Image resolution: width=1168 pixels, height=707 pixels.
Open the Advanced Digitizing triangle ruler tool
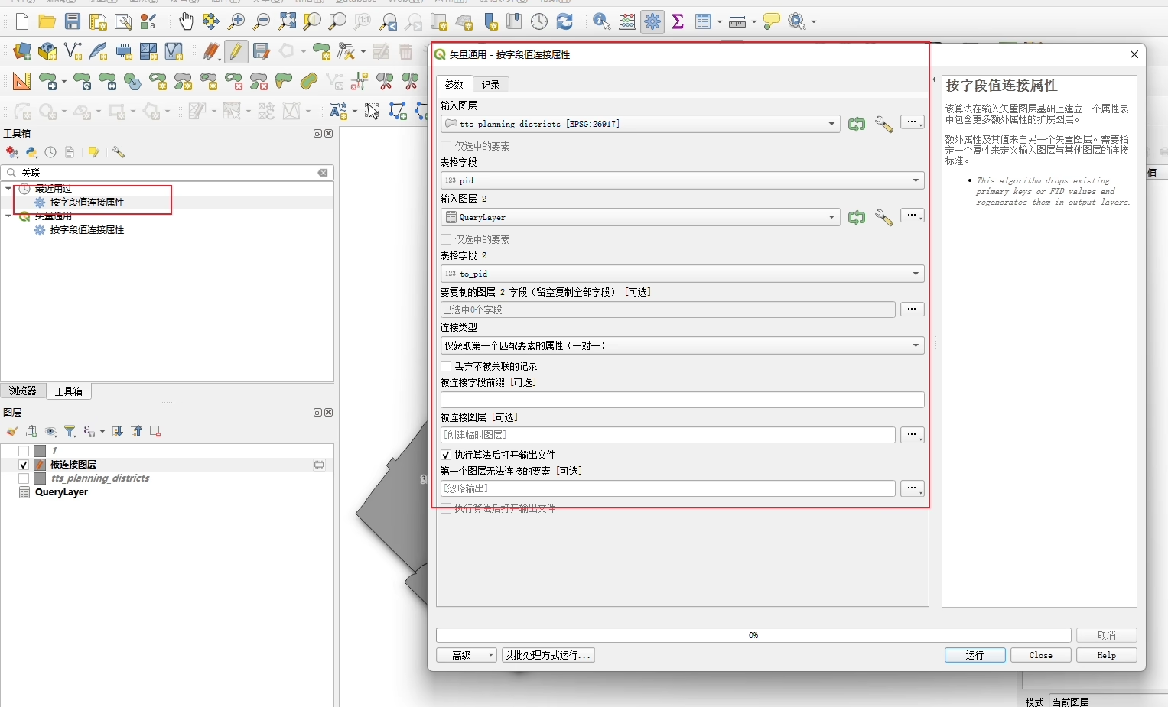point(22,81)
